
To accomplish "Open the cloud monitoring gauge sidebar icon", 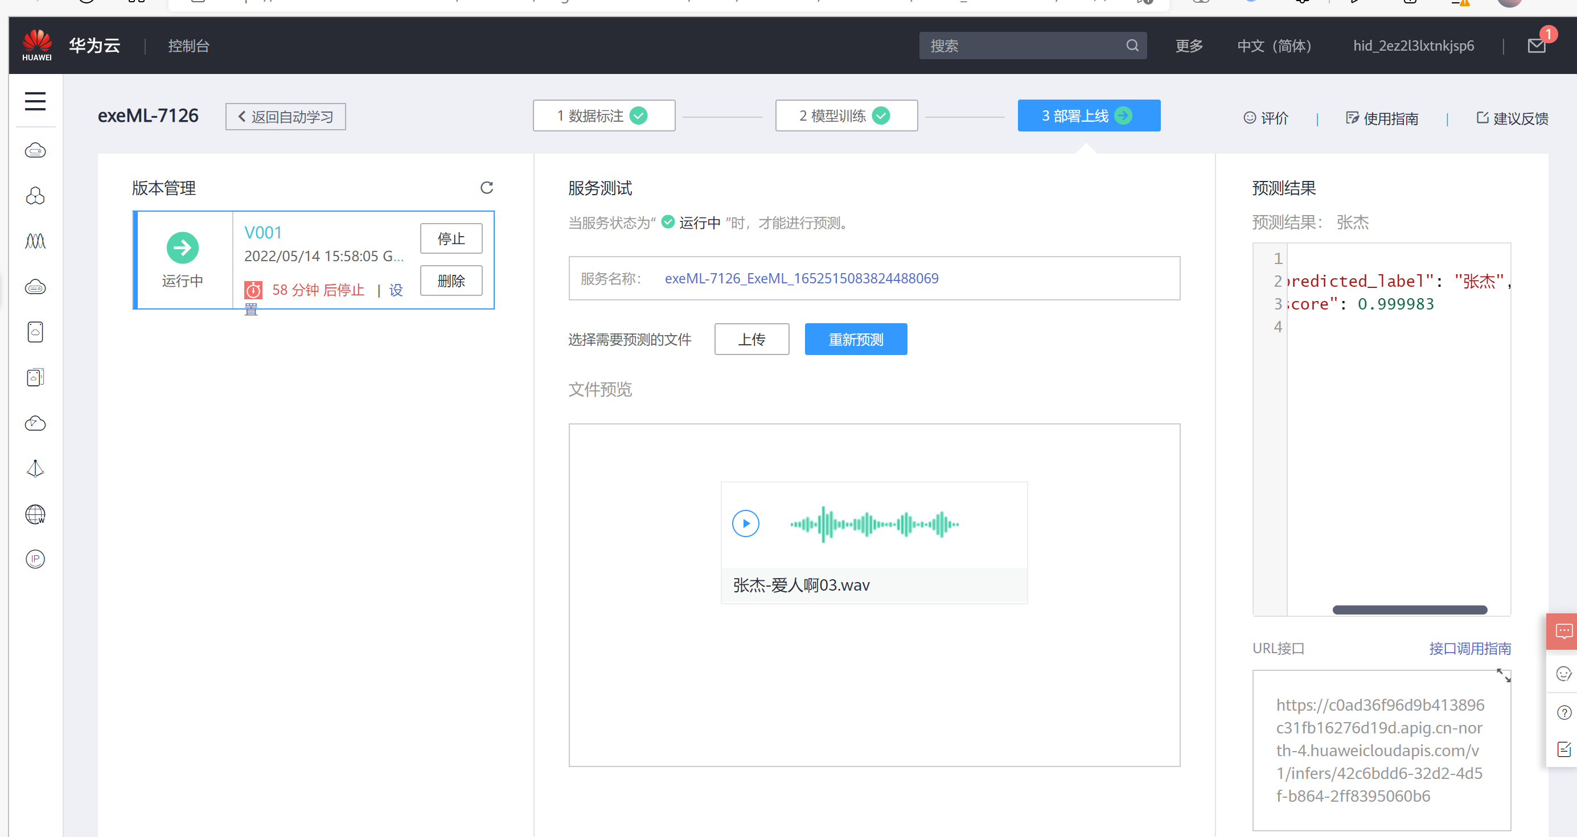I will click(x=35, y=423).
